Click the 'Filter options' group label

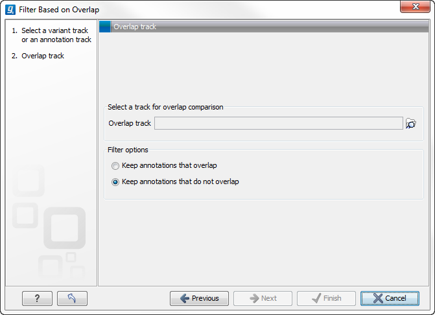128,150
